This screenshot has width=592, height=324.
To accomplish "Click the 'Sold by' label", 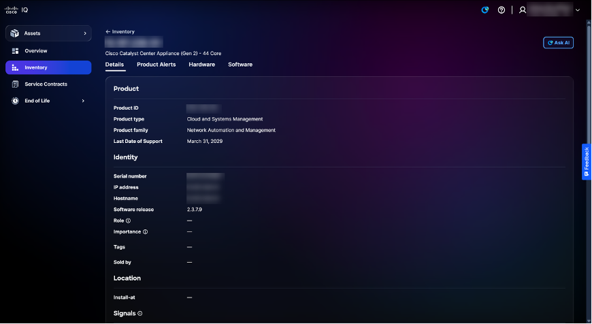I will pos(122,263).
